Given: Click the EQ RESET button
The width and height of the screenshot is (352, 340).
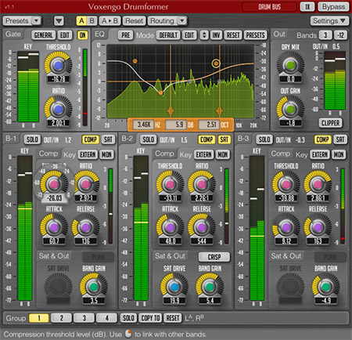Looking at the screenshot, I should point(233,35).
